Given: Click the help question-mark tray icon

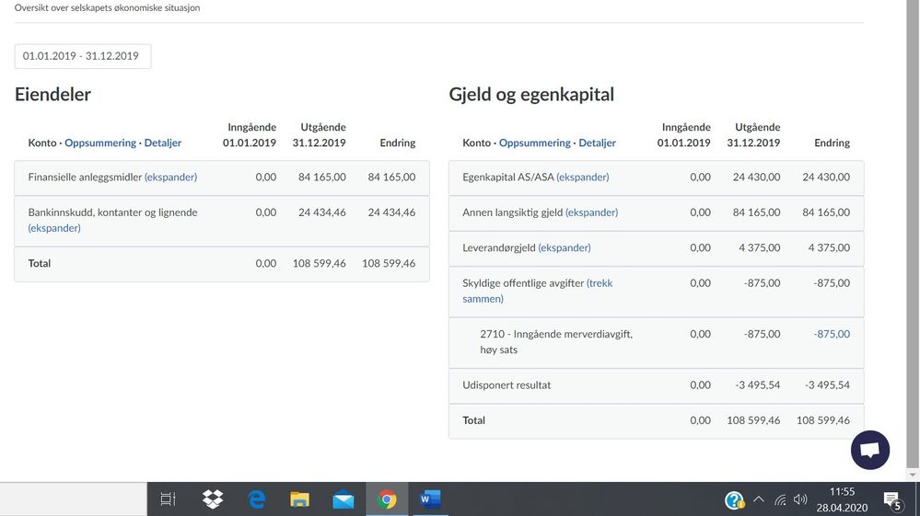Looking at the screenshot, I should coord(734,499).
